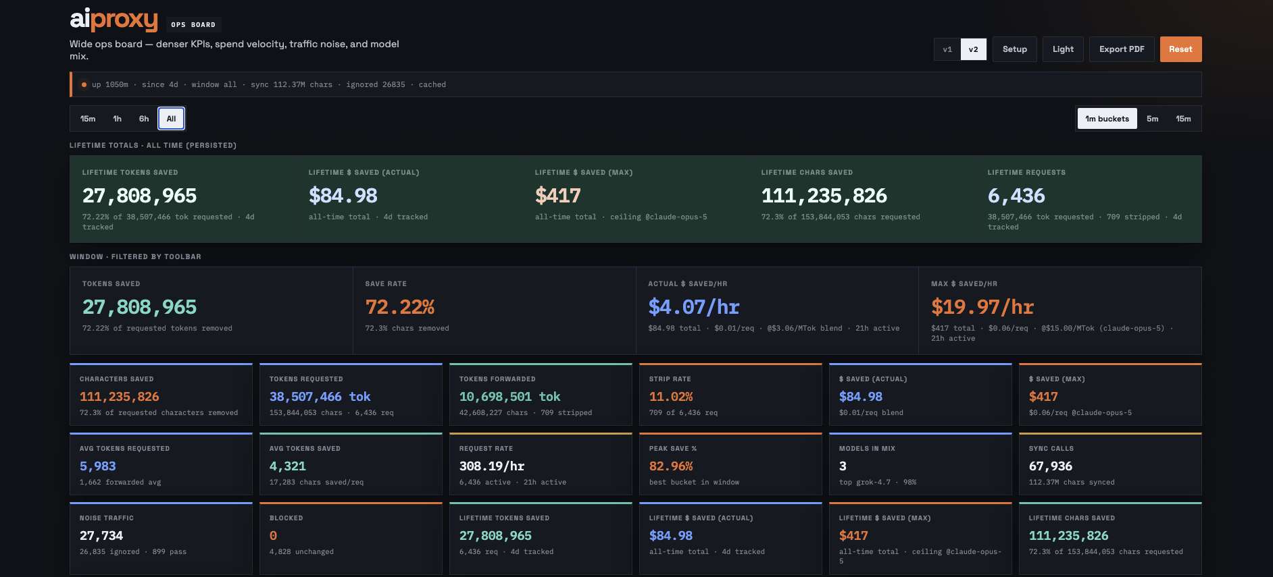The height and width of the screenshot is (577, 1273).
Task: Click the "since 4d" status entry
Action: 160,85
